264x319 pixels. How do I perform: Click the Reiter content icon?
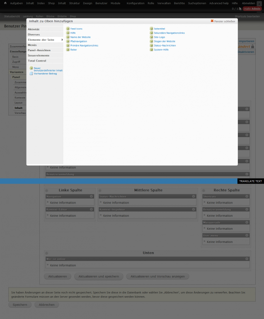pyautogui.click(x=68, y=49)
